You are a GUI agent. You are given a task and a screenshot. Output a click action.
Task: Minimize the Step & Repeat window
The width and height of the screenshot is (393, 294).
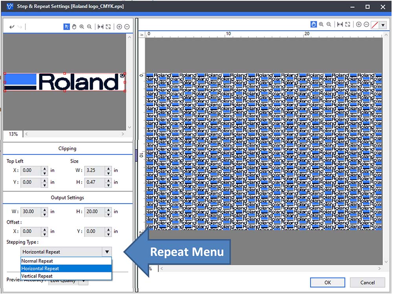click(x=353, y=7)
